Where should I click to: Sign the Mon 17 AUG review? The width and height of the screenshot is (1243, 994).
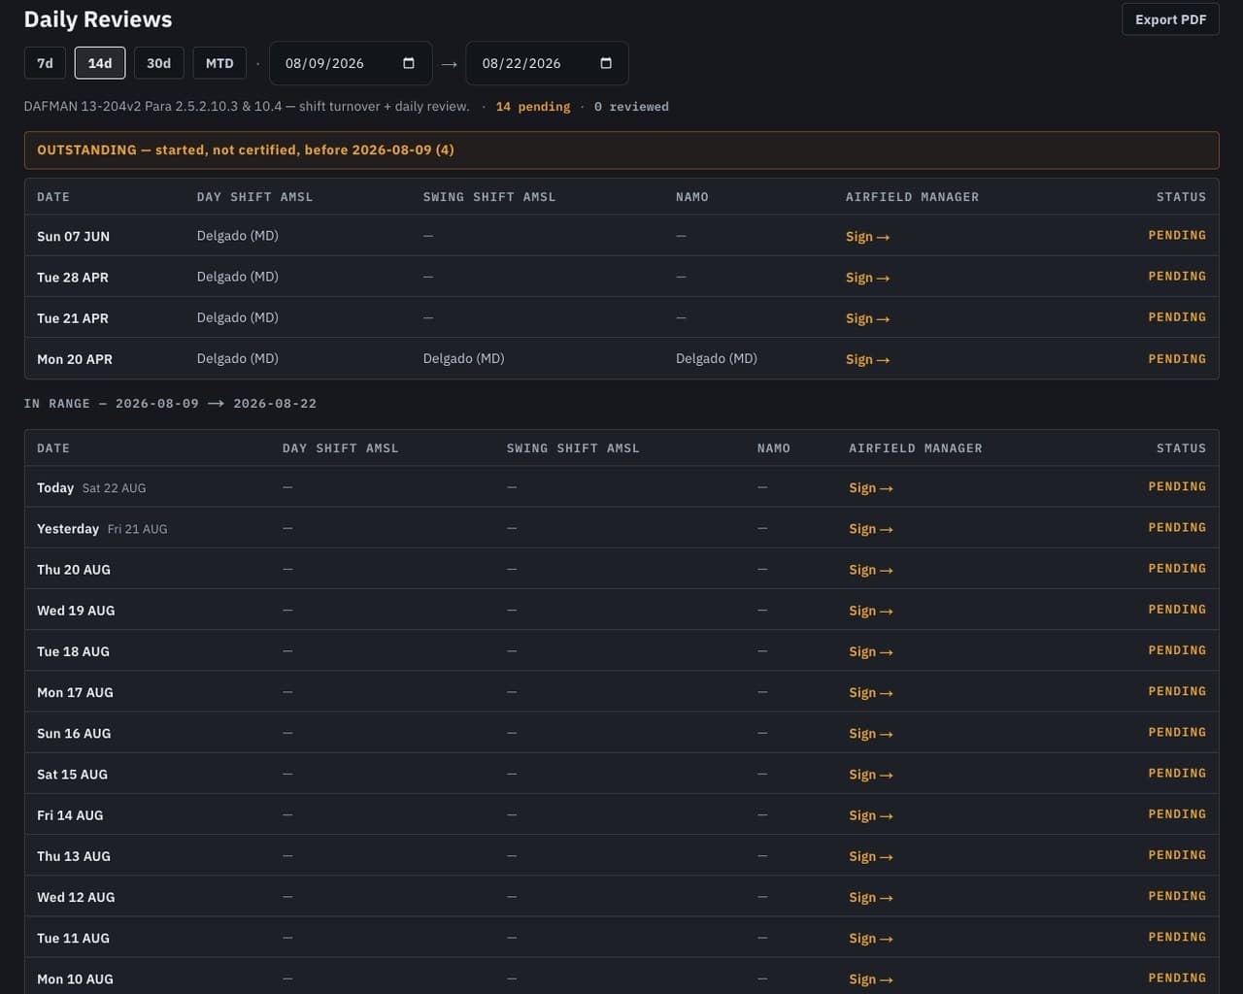[x=870, y=692]
